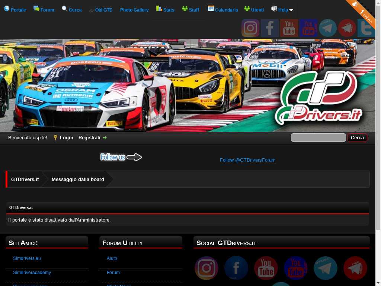Click the 'Messaggio dalla board' breadcrumb
Viewport: 381px width, 286px height.
78,179
